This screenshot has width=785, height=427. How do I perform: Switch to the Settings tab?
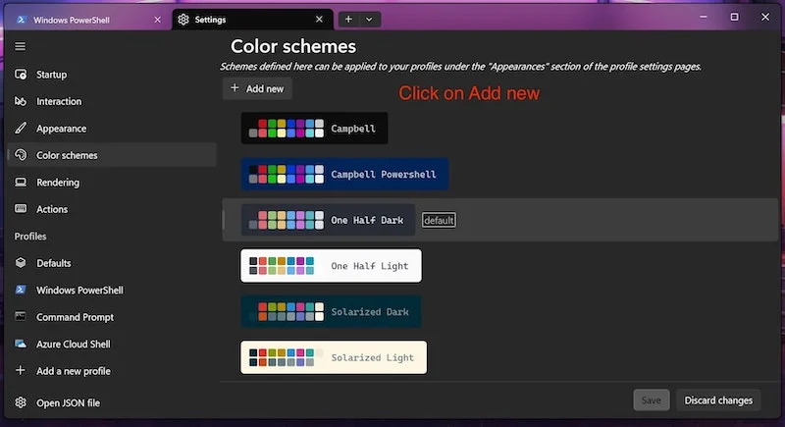(253, 19)
